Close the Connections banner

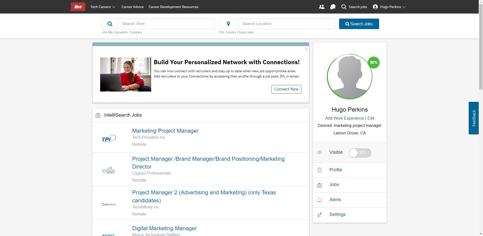coord(306,49)
